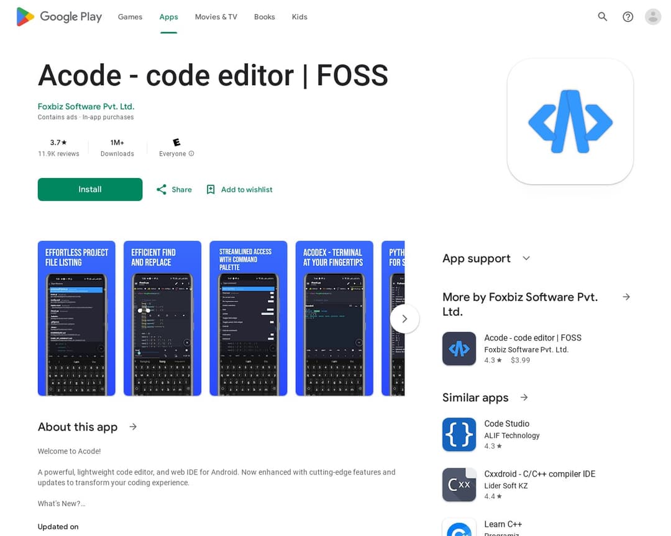Click the account profile avatar
Viewport: 671px width, 536px height.
point(652,17)
